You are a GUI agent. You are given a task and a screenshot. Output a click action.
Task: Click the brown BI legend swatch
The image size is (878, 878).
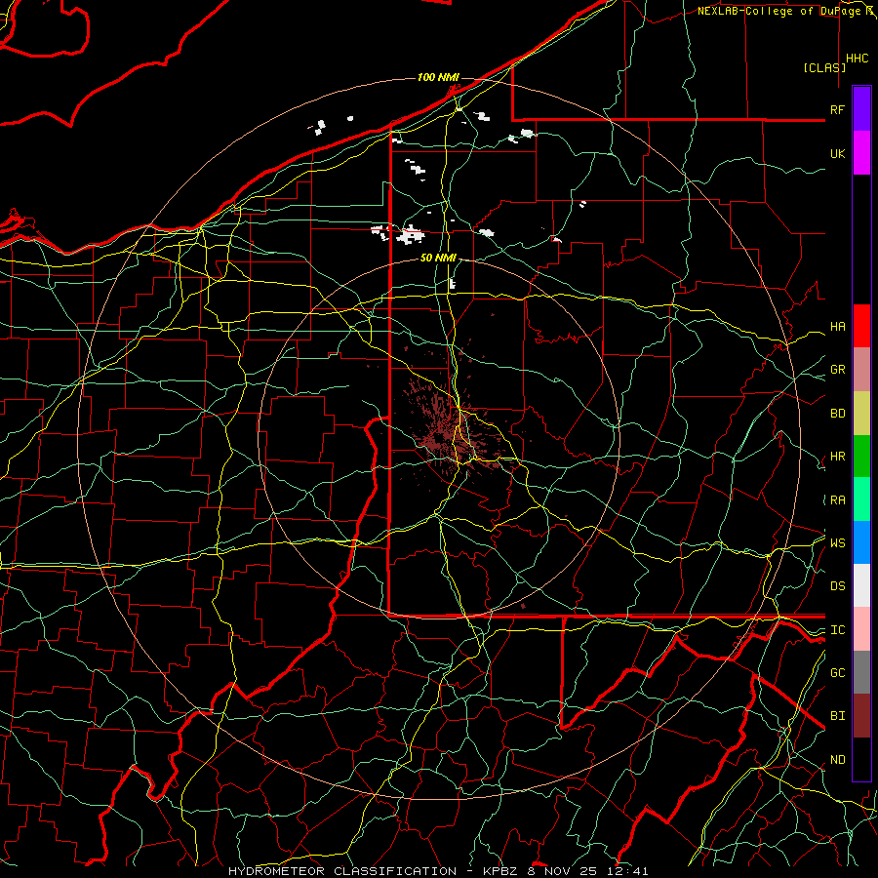[x=861, y=716]
